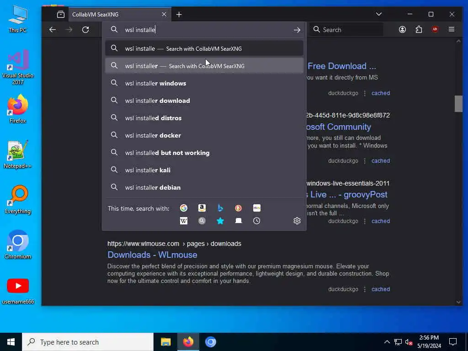Search this time with DuckDuckGo
468x351 pixels.
coord(238,208)
